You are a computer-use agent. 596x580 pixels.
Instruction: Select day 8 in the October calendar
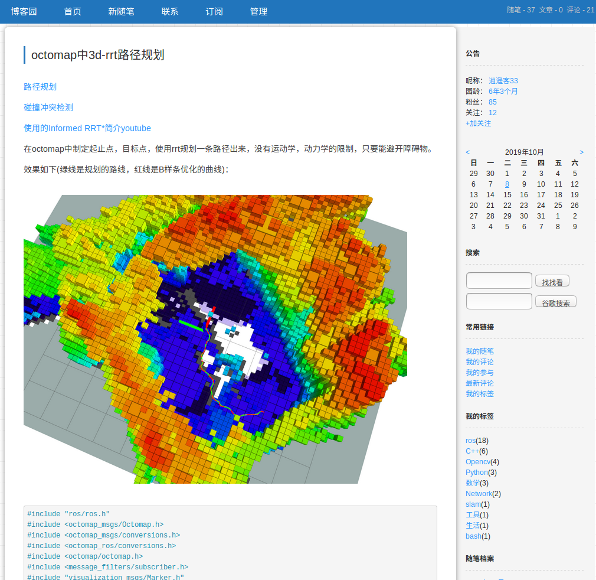(x=507, y=184)
